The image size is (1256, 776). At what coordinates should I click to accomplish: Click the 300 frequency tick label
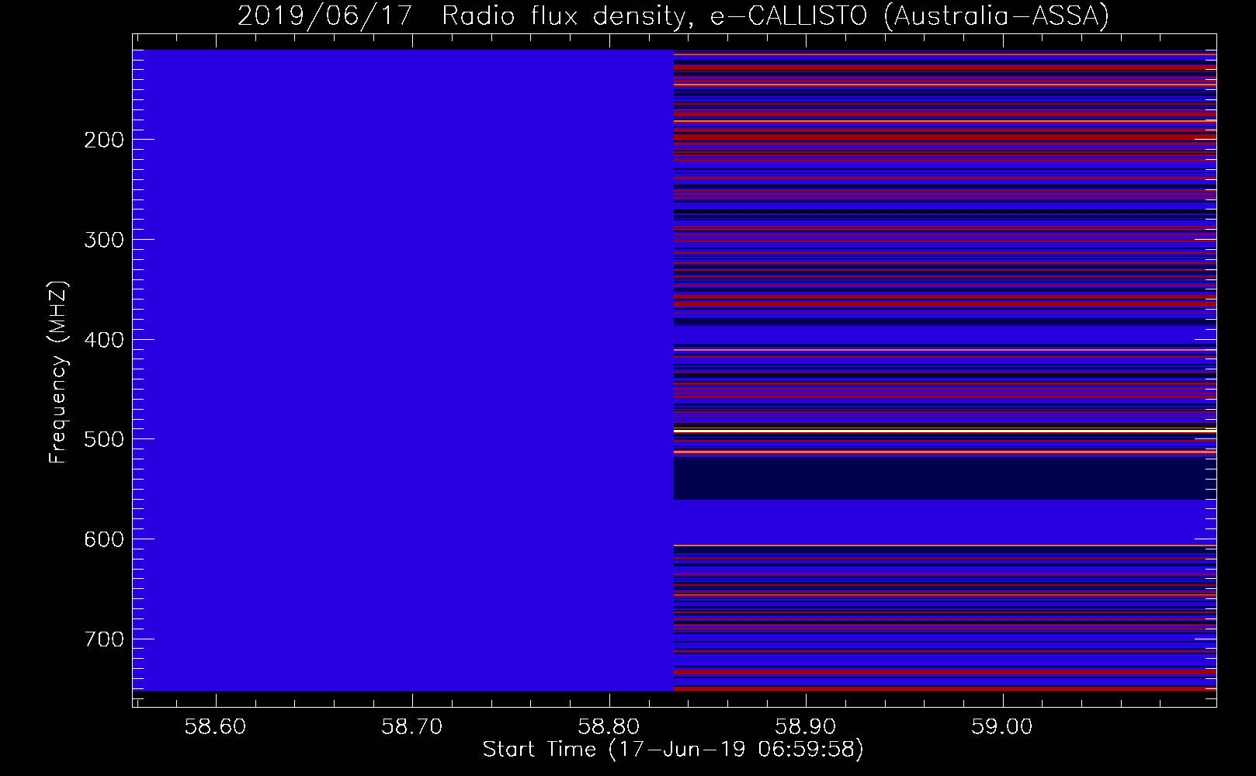(x=102, y=240)
